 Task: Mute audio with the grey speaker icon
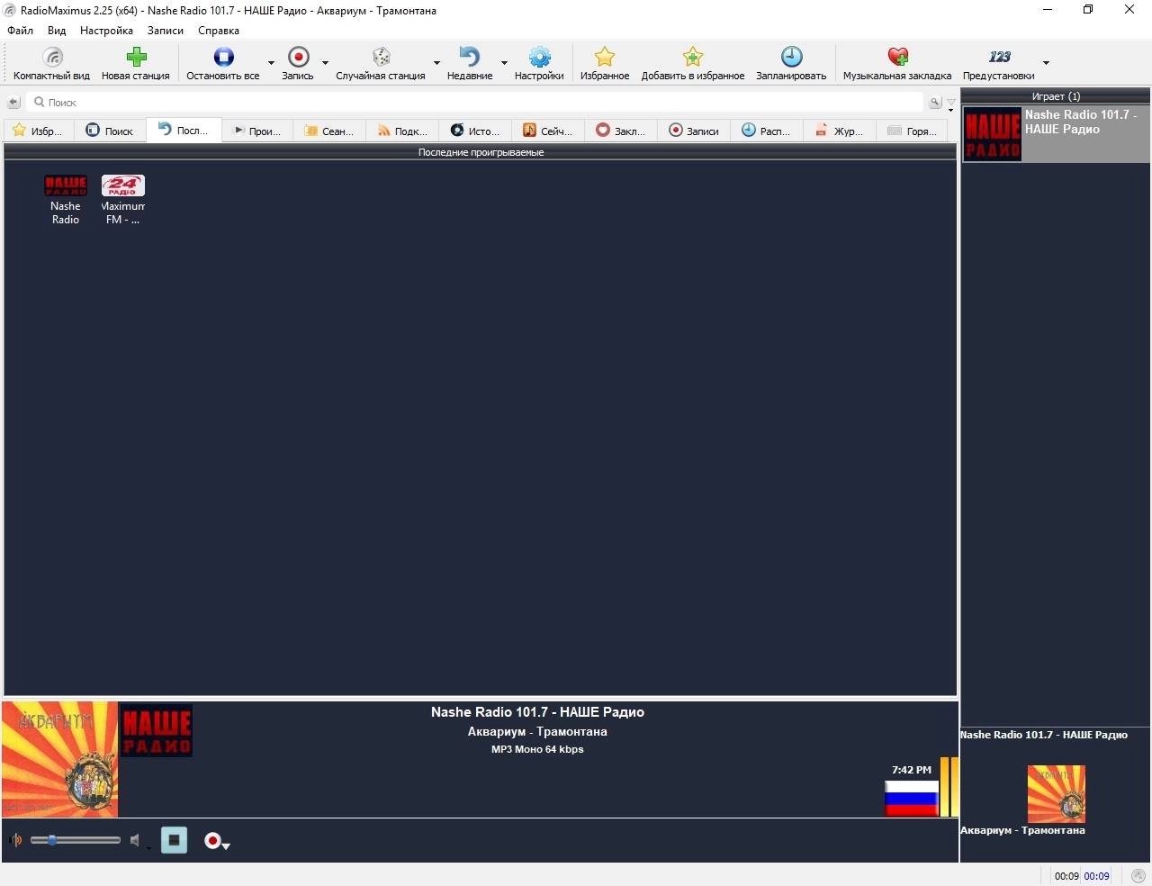coord(135,840)
